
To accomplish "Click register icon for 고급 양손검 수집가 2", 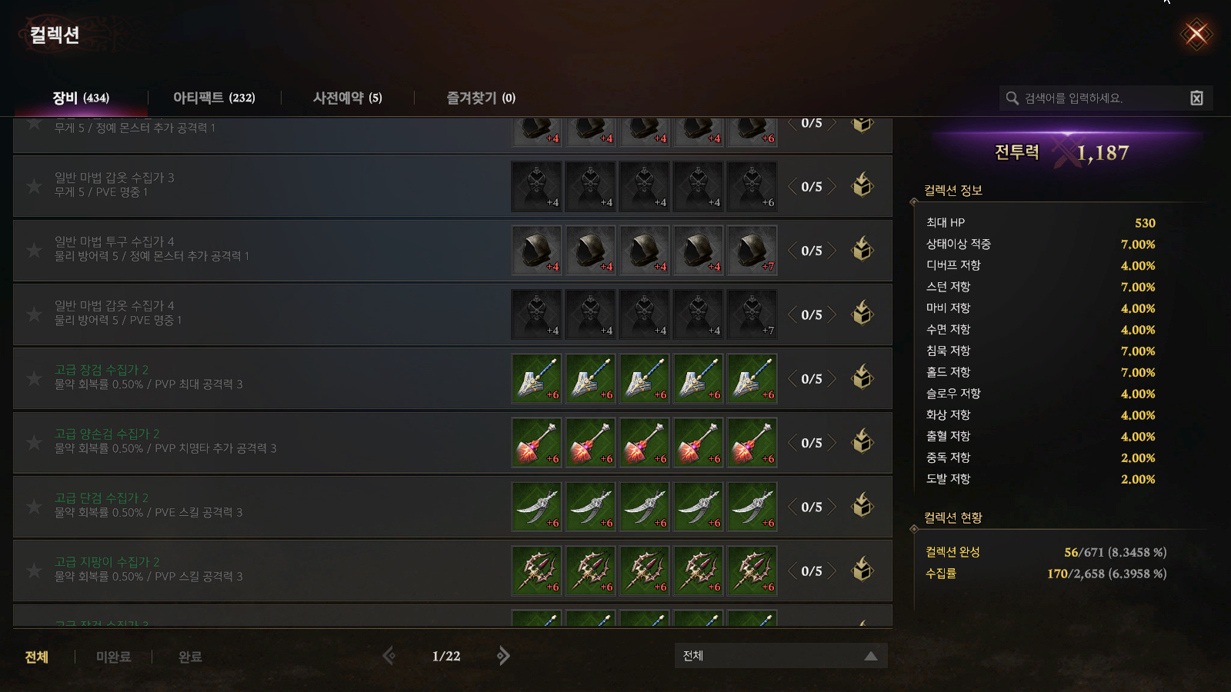I will (x=862, y=441).
